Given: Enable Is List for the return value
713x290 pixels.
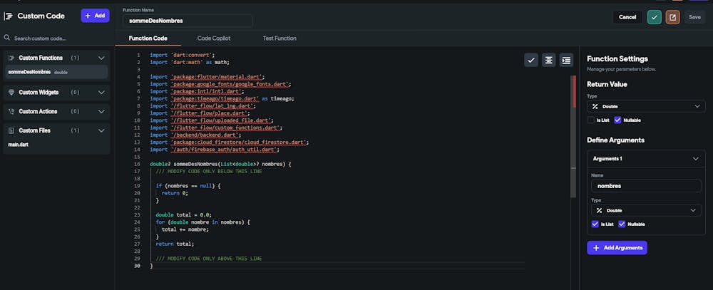Looking at the screenshot, I should point(591,120).
